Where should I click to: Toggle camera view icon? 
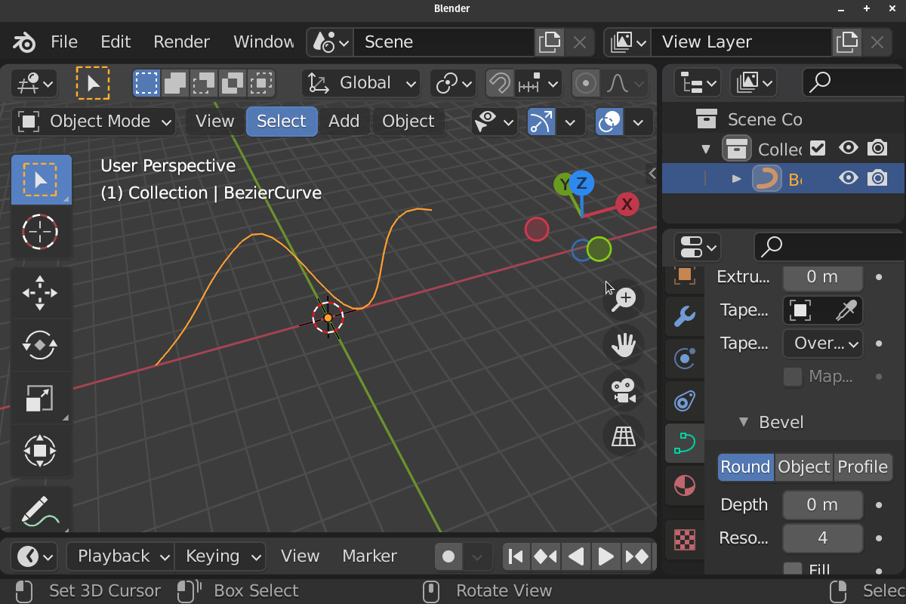click(x=624, y=390)
